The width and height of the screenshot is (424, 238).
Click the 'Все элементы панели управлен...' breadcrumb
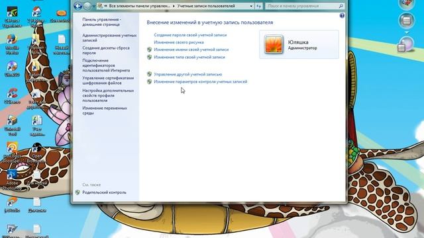point(140,6)
